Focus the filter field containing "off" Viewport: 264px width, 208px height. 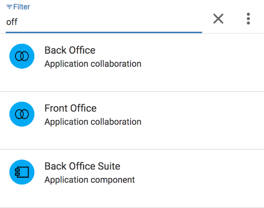click(x=104, y=22)
